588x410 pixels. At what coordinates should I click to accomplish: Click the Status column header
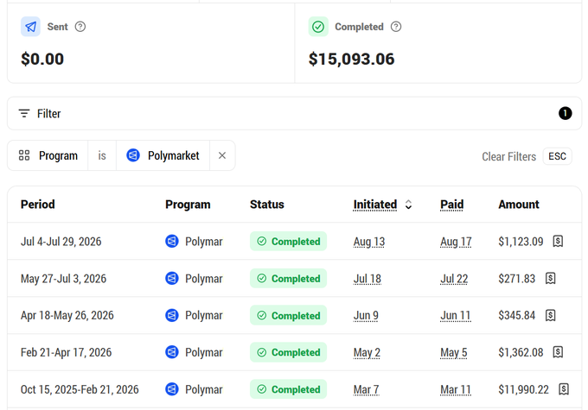[267, 205]
